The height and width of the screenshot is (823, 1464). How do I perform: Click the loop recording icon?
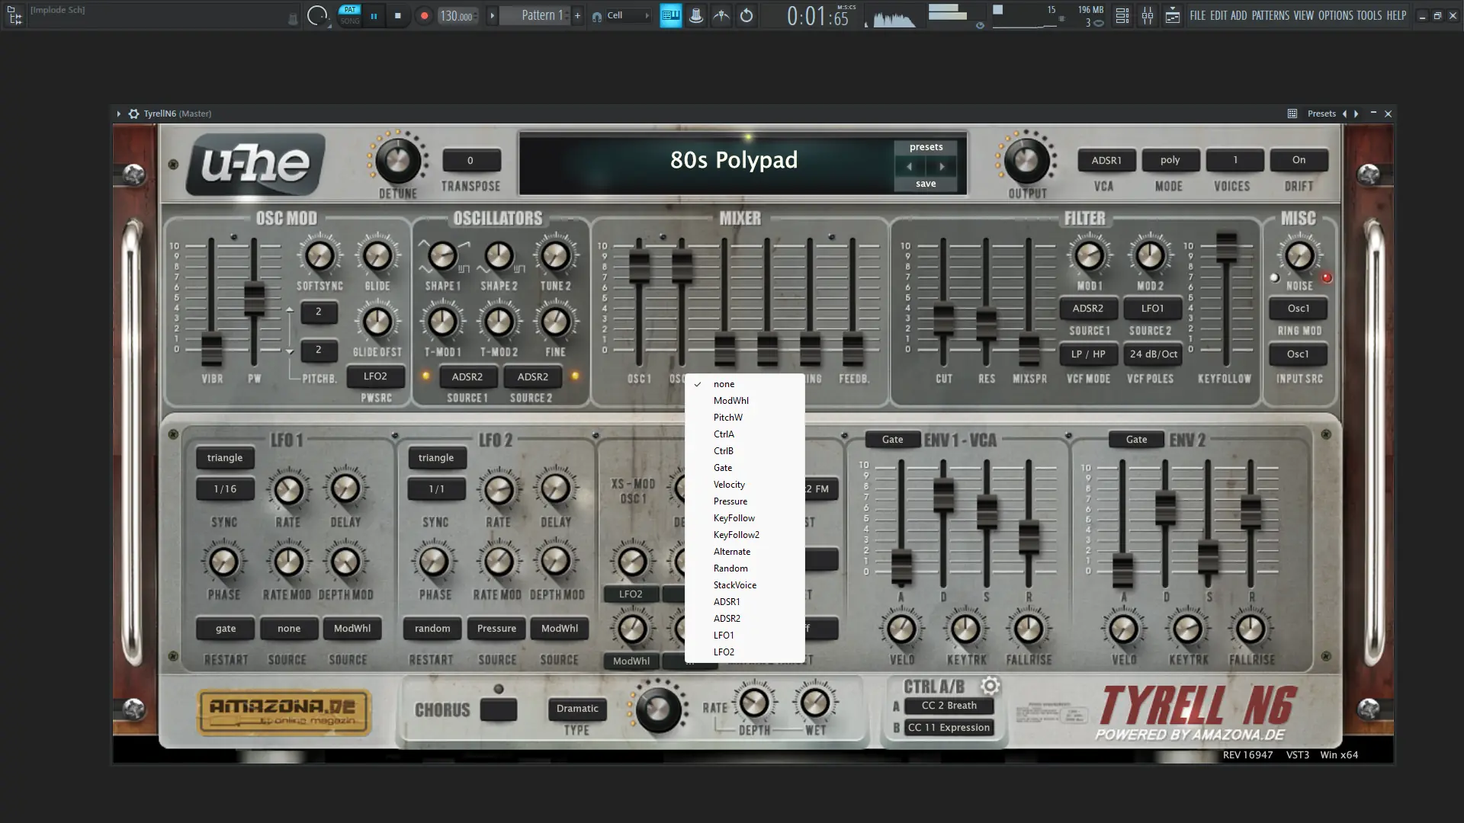(x=746, y=15)
